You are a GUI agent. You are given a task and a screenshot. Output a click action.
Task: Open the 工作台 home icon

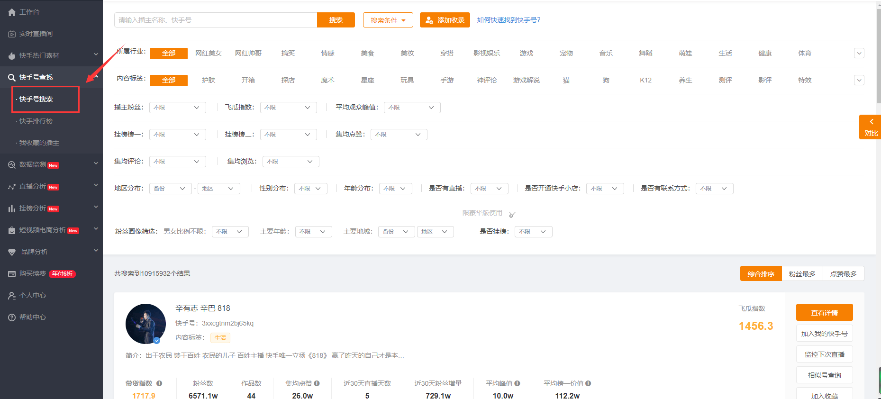coord(12,12)
